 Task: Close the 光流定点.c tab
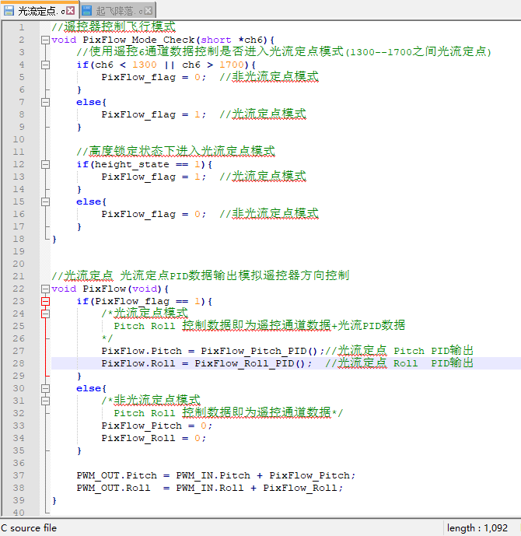click(71, 11)
